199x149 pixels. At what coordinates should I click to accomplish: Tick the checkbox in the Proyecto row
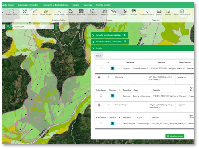click(x=101, y=68)
